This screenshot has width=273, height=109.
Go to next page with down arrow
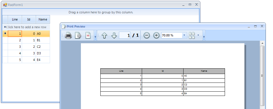tap(114, 36)
